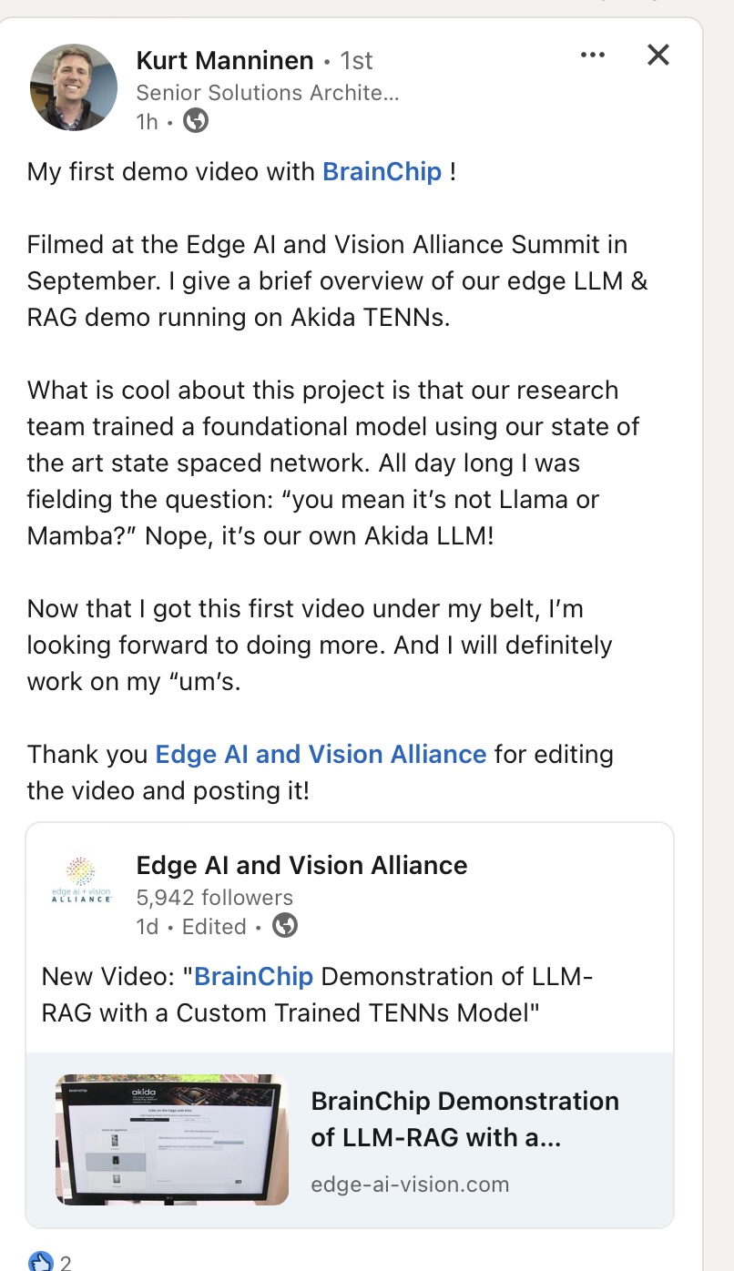The height and width of the screenshot is (1271, 734).
Task: Open BrainChip link in the New Video caption
Action: 253,977
